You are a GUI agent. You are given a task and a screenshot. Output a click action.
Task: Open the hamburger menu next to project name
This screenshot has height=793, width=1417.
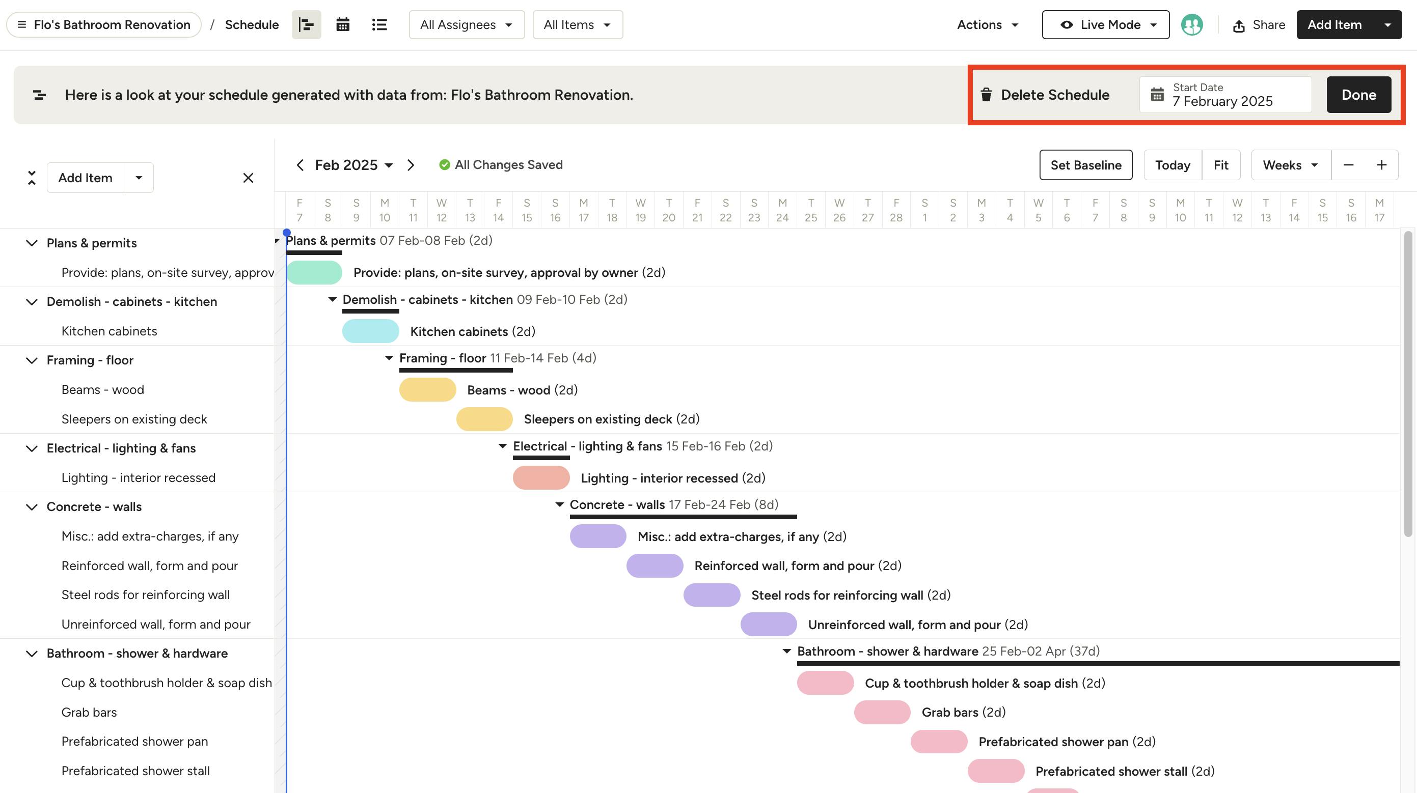21,24
